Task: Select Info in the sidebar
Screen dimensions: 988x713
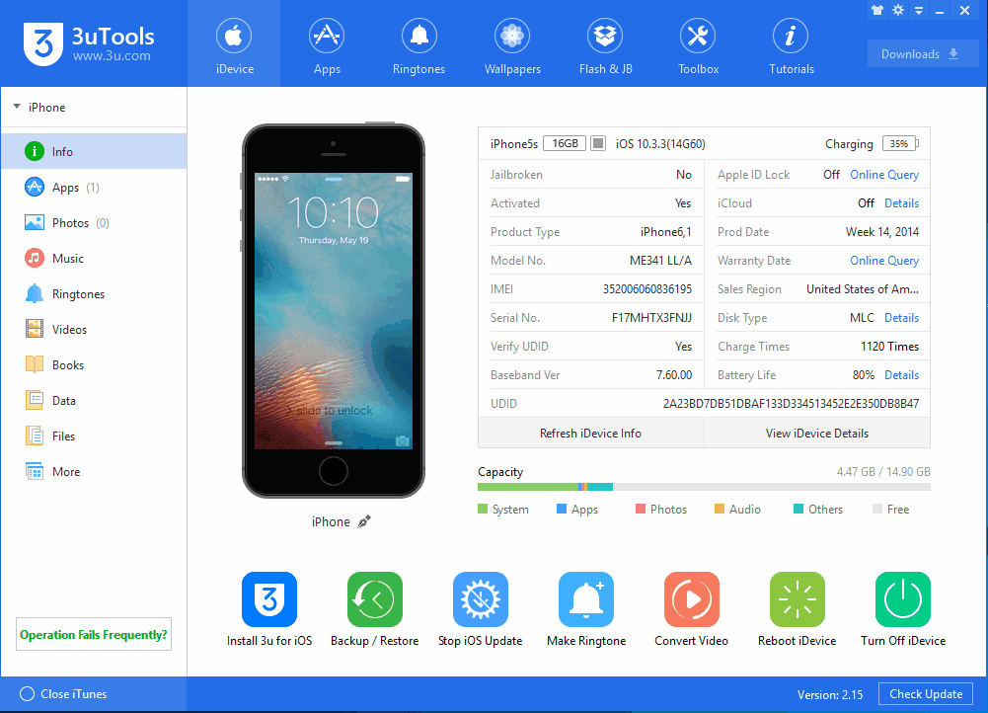Action: click(94, 151)
